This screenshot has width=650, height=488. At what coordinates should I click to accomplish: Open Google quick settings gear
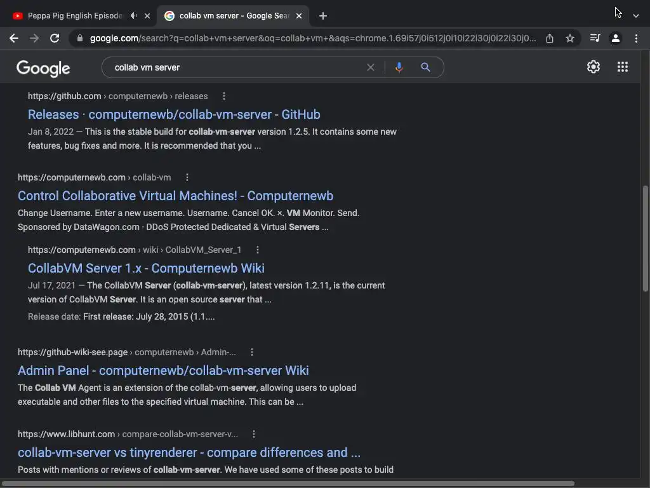point(594,67)
